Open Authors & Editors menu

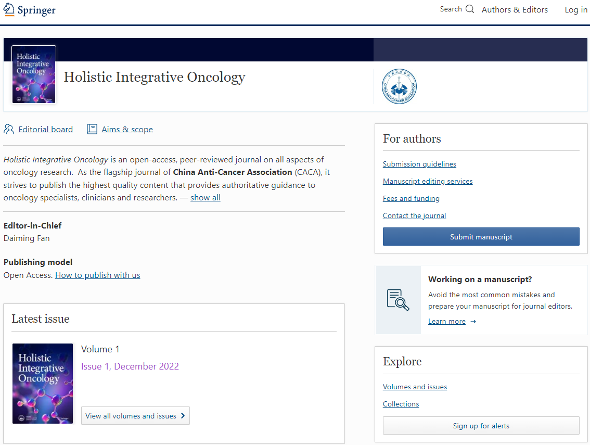(515, 10)
